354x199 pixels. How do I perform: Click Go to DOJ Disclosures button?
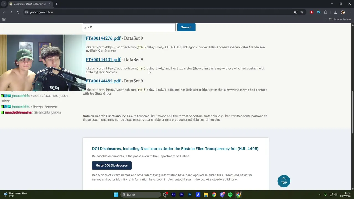point(112,166)
